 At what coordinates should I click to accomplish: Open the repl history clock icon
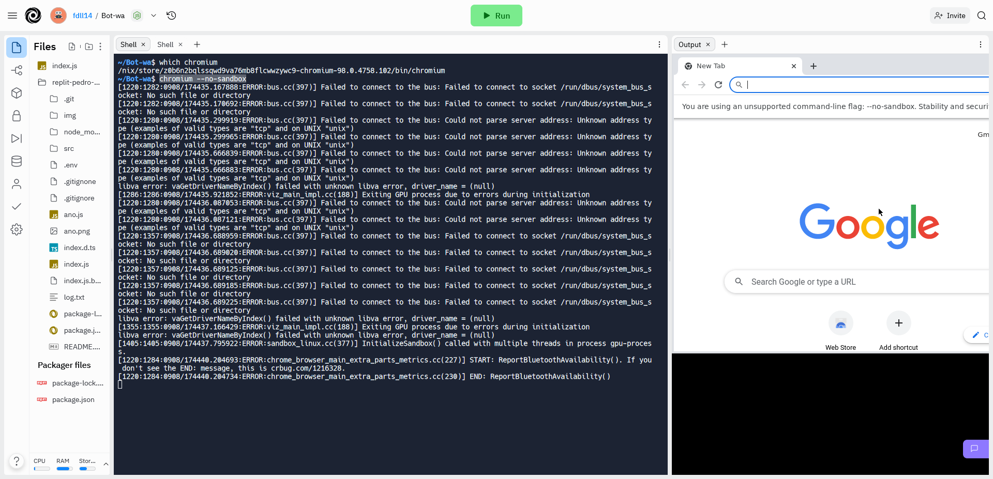coord(171,16)
